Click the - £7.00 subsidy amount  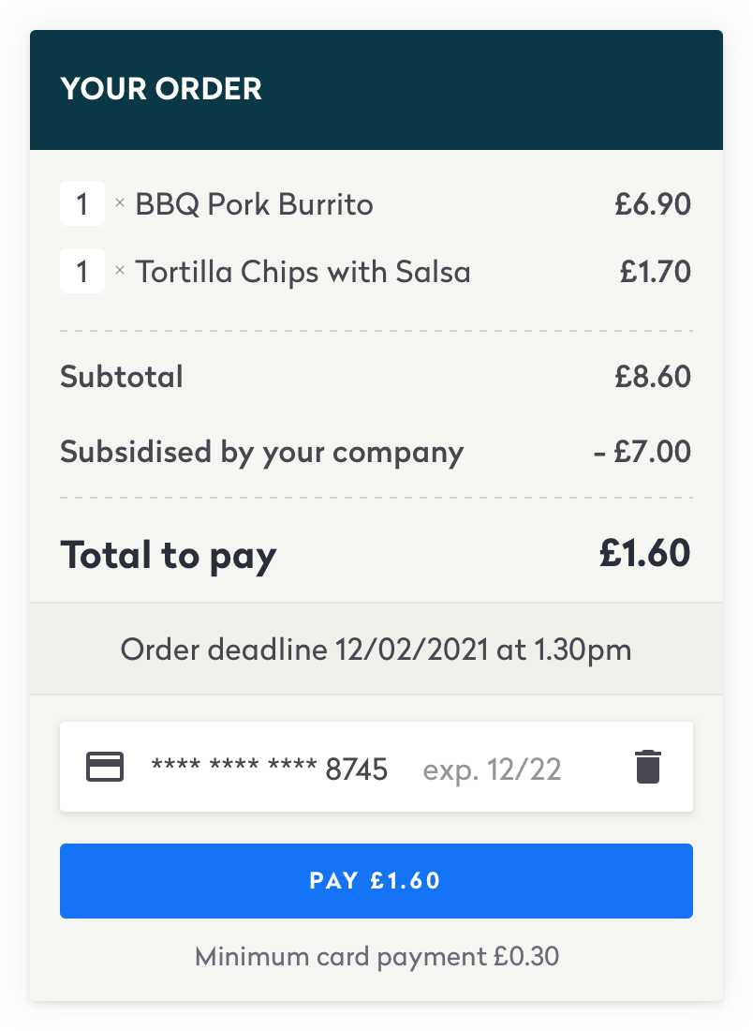pos(642,452)
